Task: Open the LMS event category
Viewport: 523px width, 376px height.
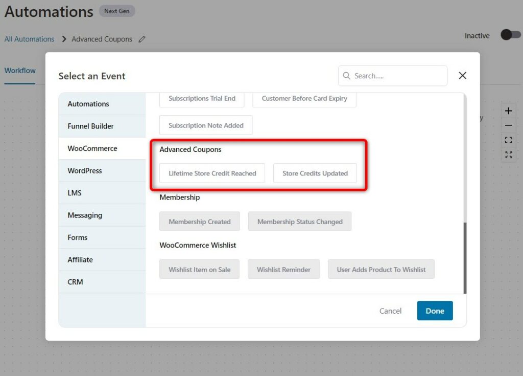Action: pos(102,193)
